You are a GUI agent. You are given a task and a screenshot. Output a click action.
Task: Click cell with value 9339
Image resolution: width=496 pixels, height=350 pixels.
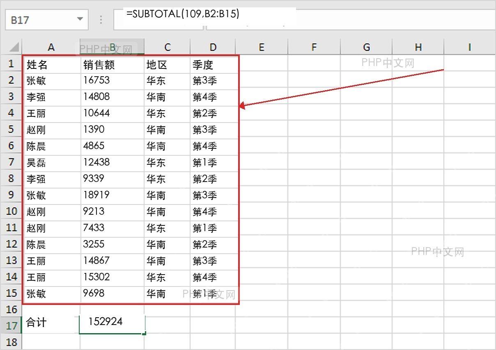pyautogui.click(x=113, y=179)
